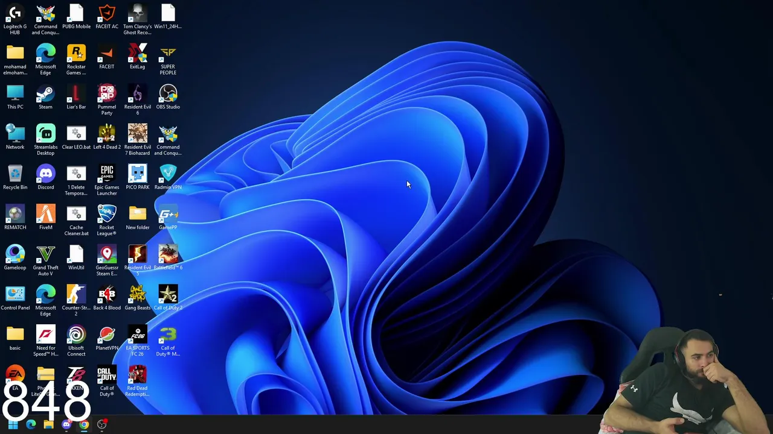Viewport: 773px width, 434px height.
Task: Open OBS from the taskbar
Action: tap(102, 424)
